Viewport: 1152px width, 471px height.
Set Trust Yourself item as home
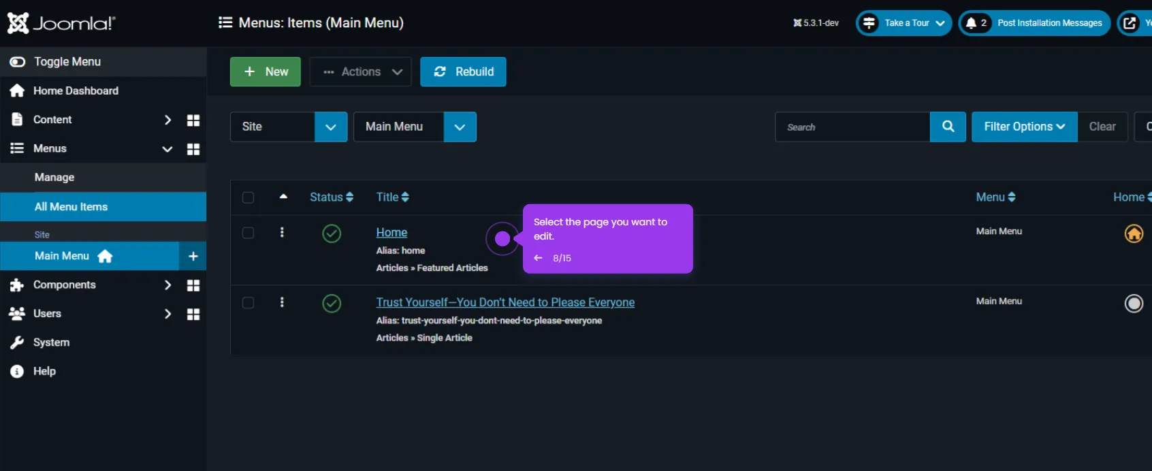pos(1134,303)
